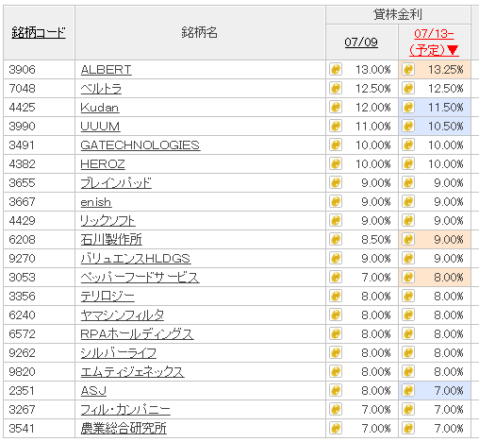Click ヤマシンフィルタ 07/13 coin icon

pos(408,314)
